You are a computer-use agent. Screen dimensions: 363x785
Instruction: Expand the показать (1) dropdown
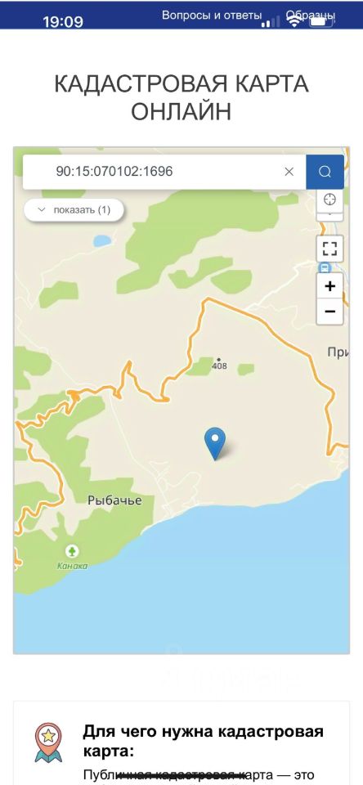(74, 210)
